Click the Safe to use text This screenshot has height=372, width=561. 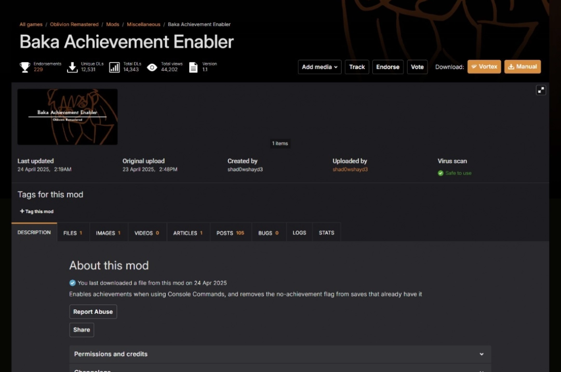pyautogui.click(x=458, y=173)
